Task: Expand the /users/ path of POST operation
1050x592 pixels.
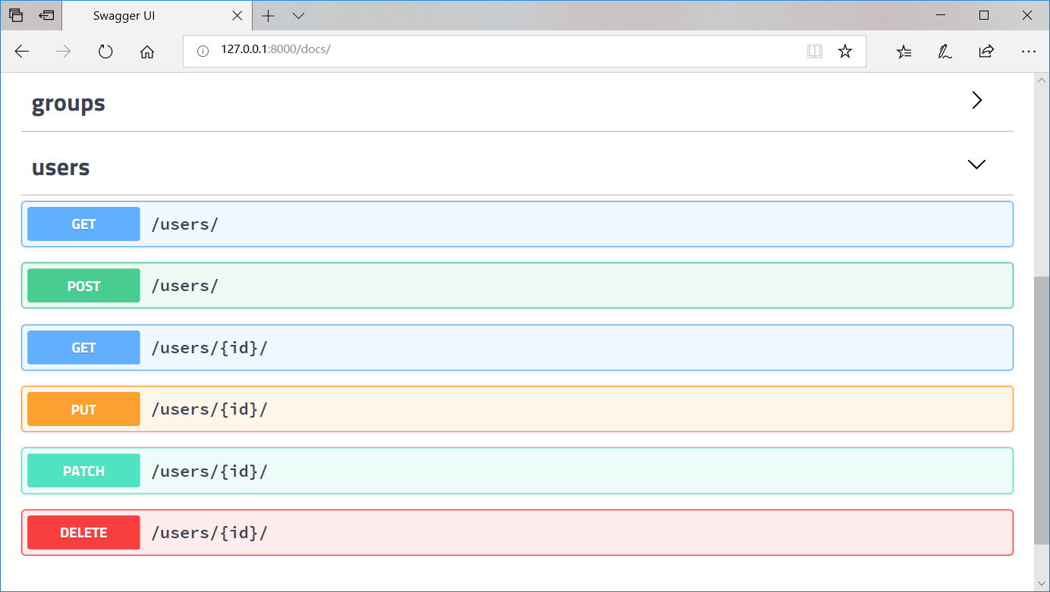Action: click(185, 286)
